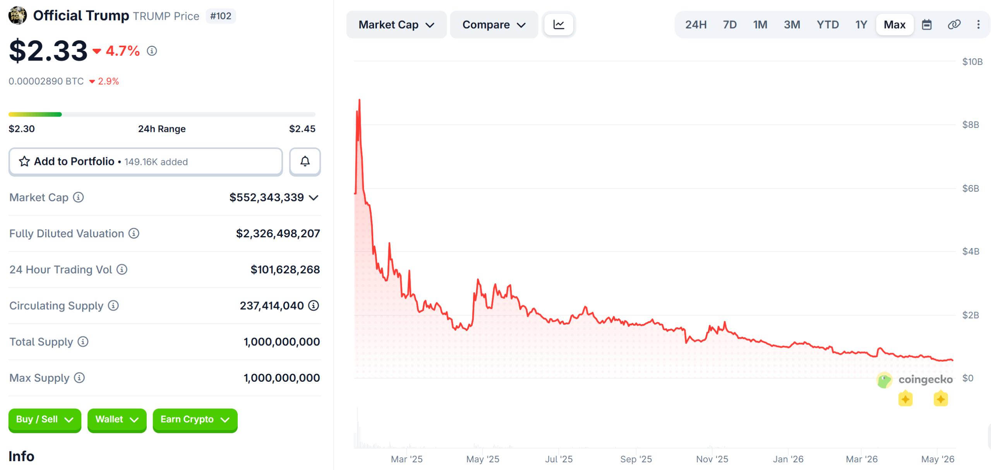
Task: Click the Max Supply value 1,000,000,000
Action: coord(282,377)
